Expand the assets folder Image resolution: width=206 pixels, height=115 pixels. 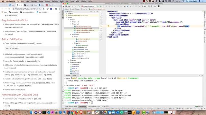pos(69,60)
